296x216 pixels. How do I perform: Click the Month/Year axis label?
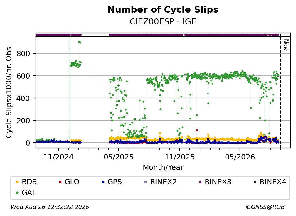point(163,167)
